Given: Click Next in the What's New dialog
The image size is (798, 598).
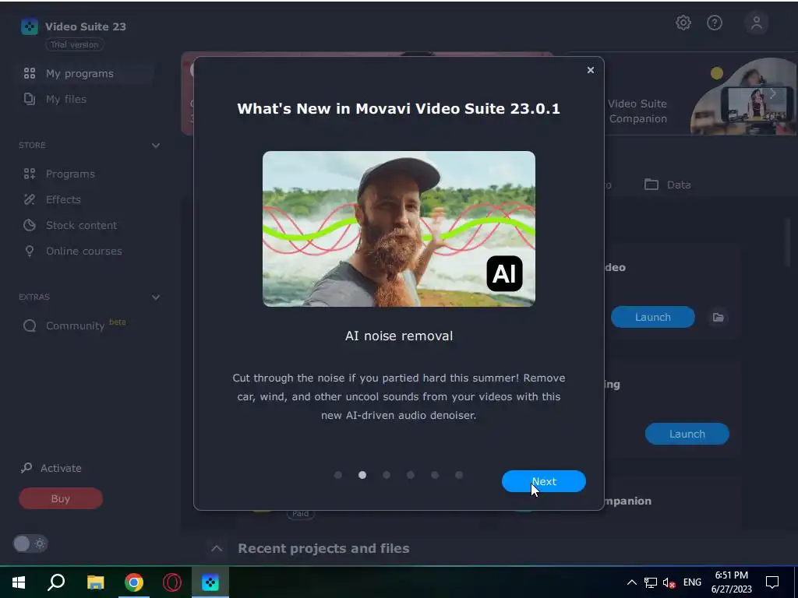Looking at the screenshot, I should point(543,481).
